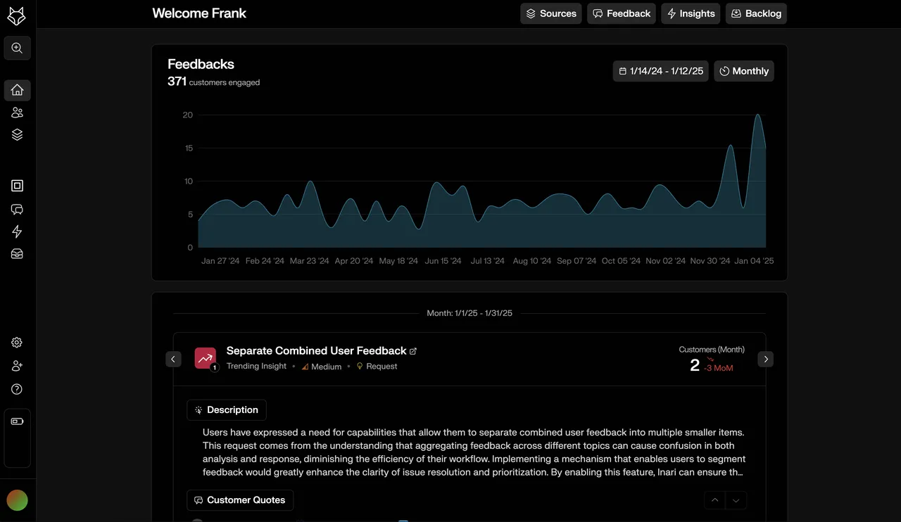Click the 371 customers engaged count
The height and width of the screenshot is (522, 901).
click(213, 82)
